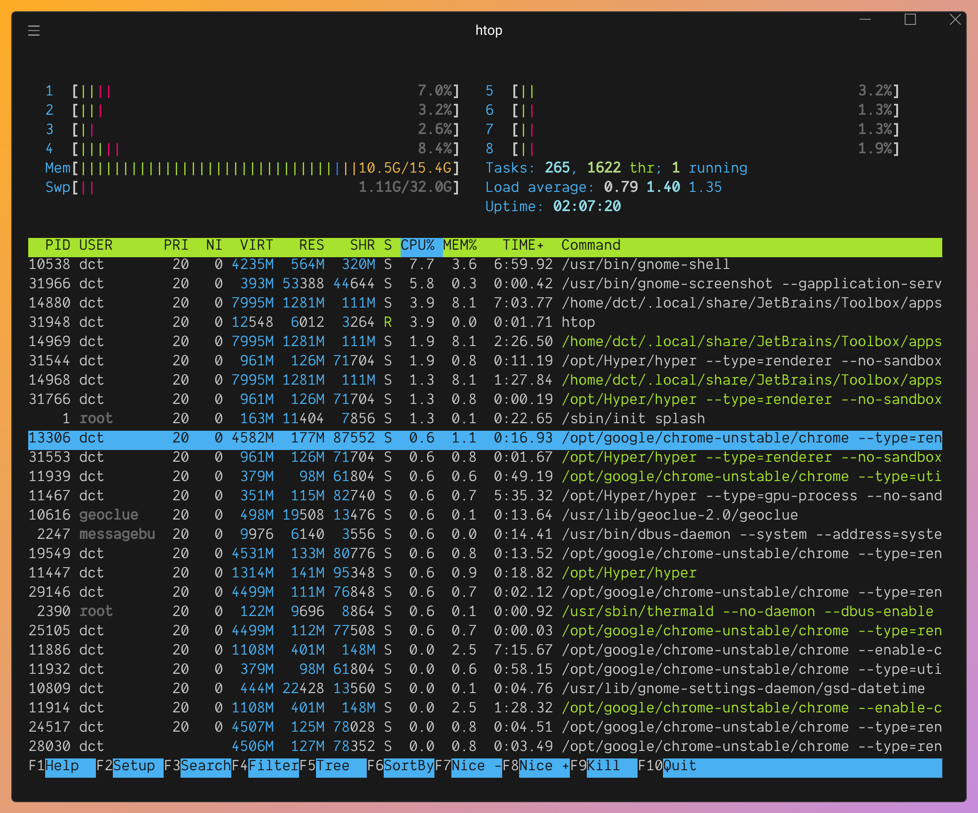Click the S state column header
978x813 pixels.
coord(388,245)
